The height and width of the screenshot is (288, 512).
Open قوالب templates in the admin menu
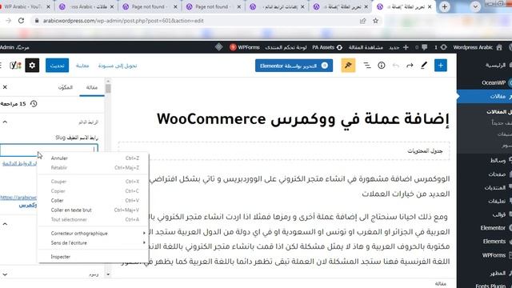pos(498,214)
